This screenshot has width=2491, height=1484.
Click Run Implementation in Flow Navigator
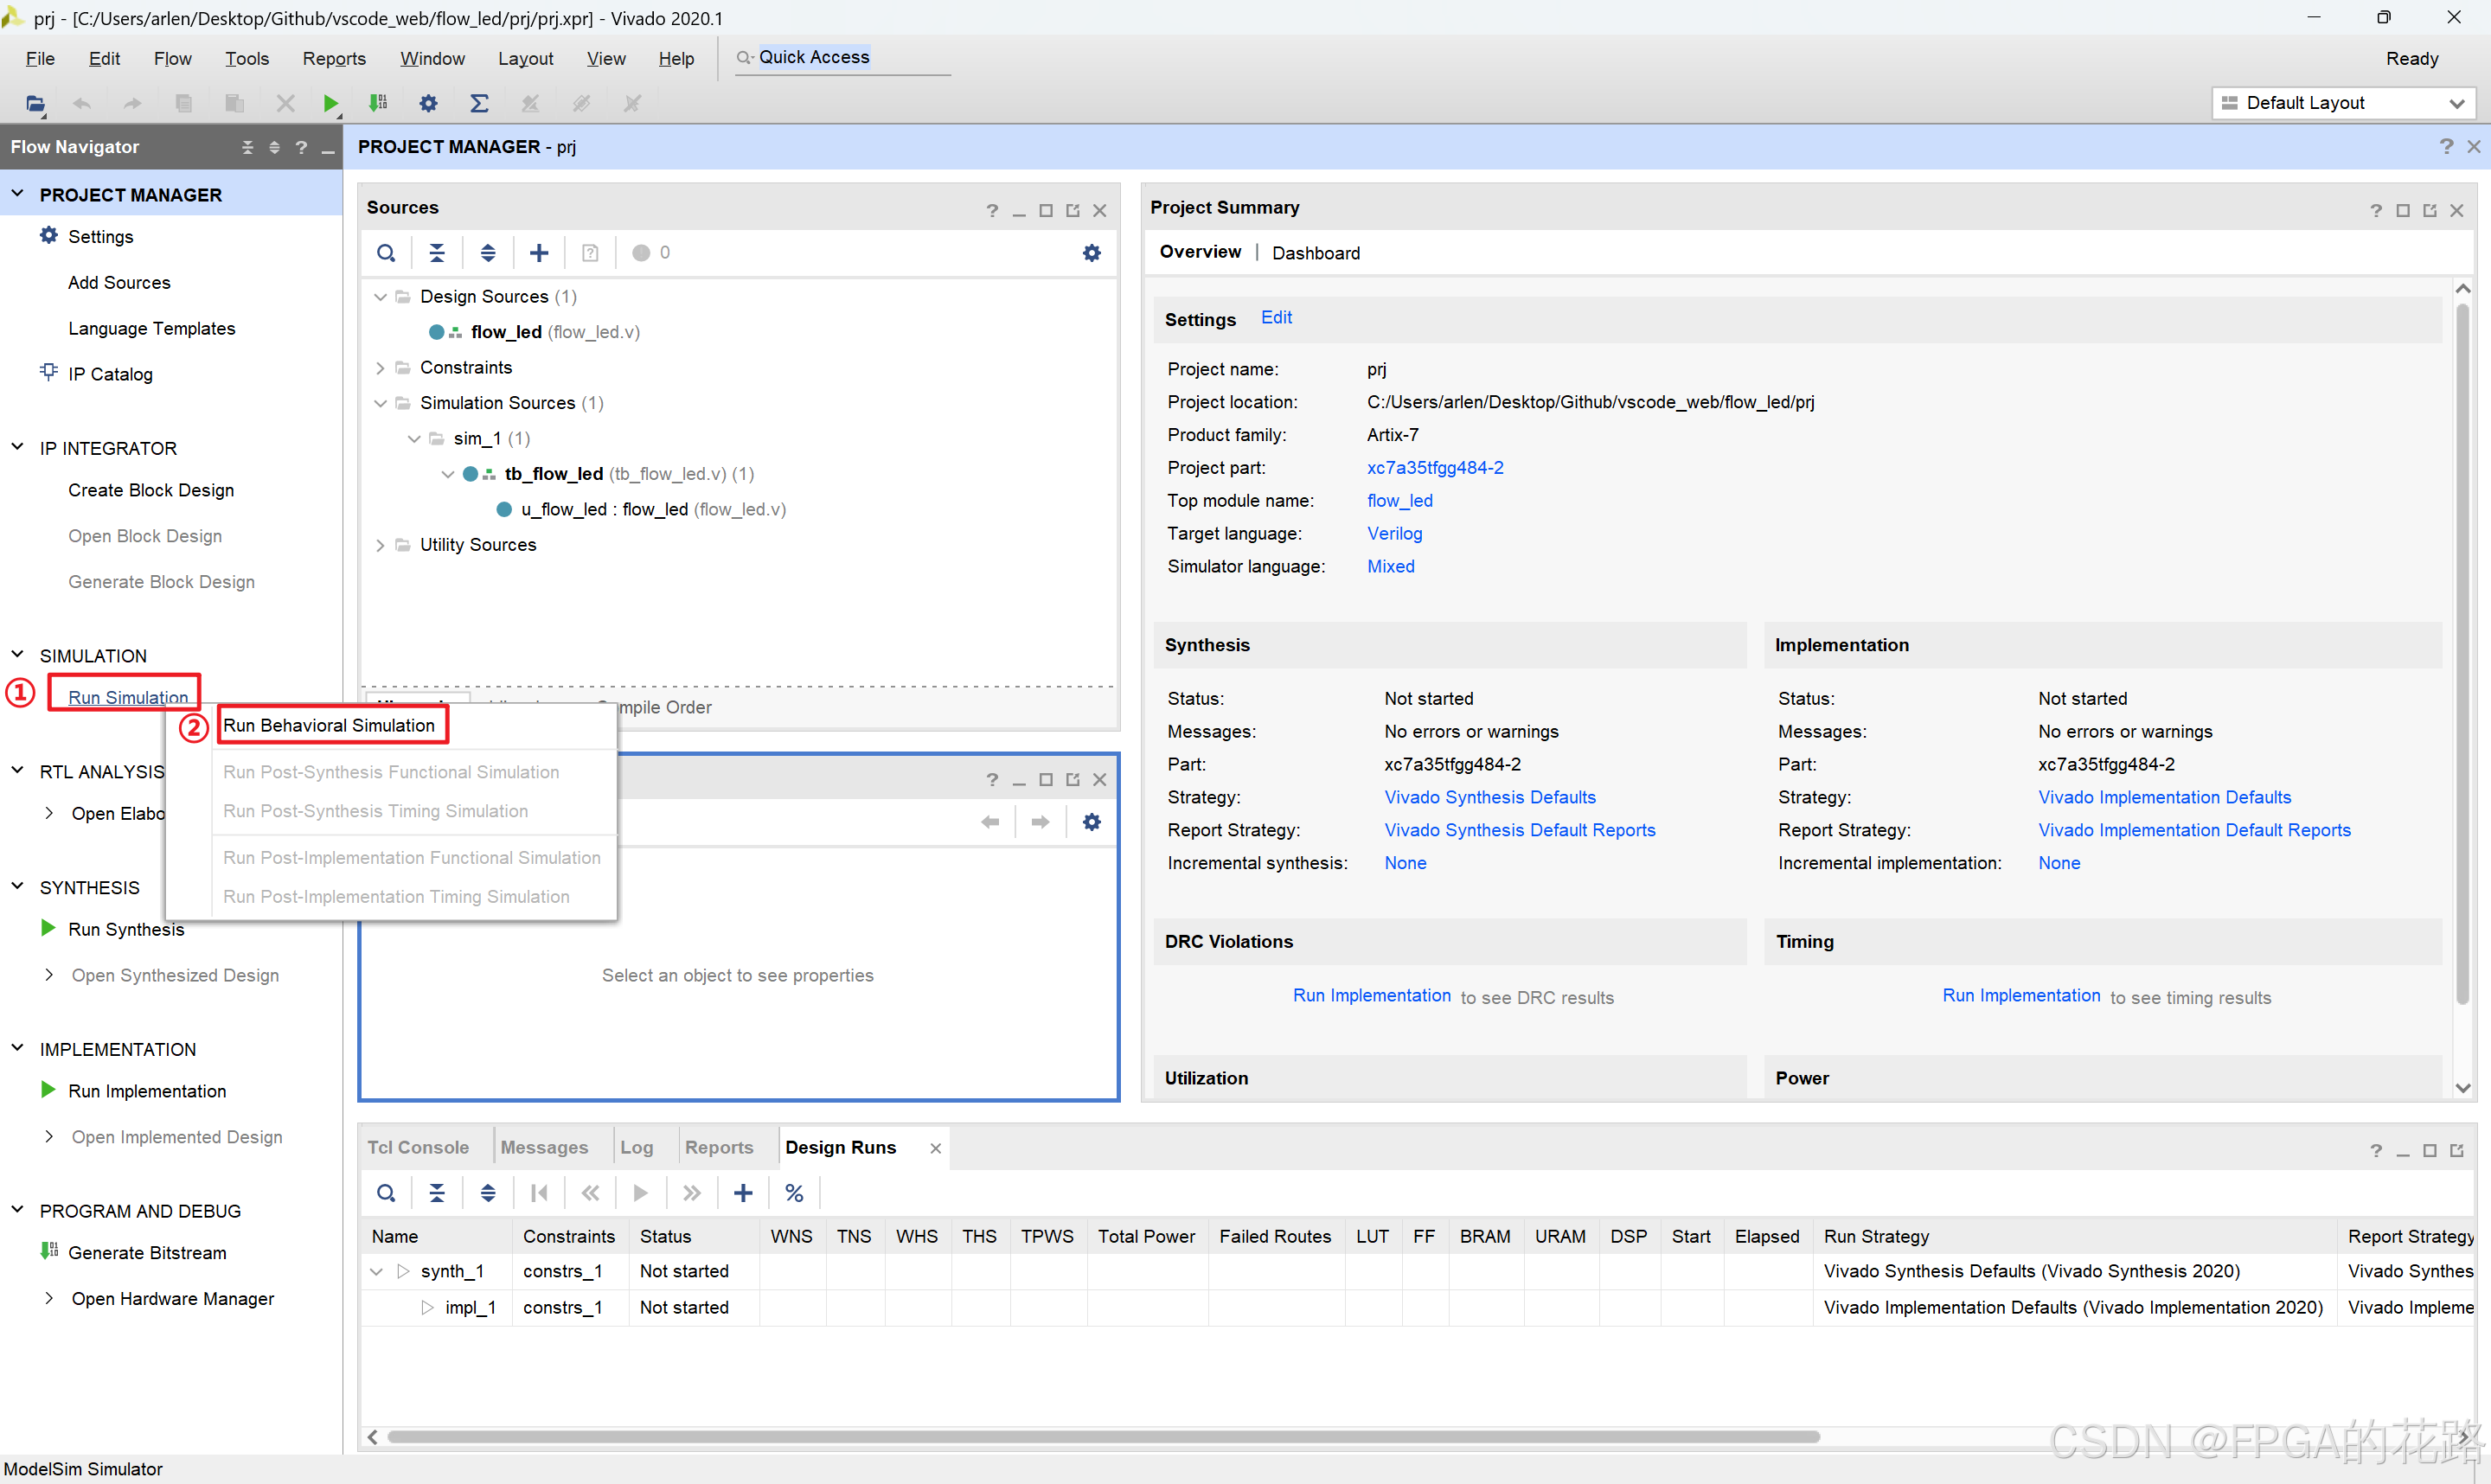click(147, 1091)
